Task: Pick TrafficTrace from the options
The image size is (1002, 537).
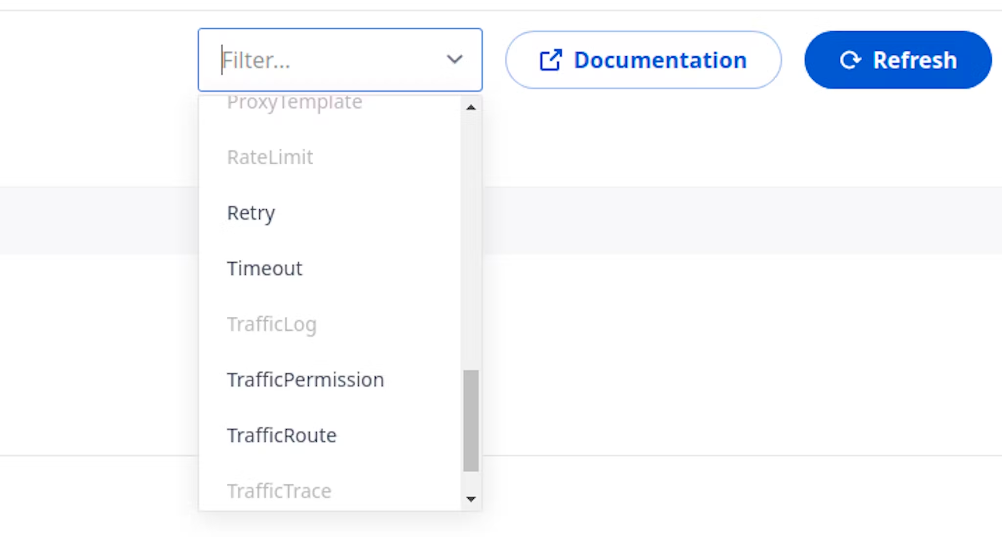Action: [279, 491]
